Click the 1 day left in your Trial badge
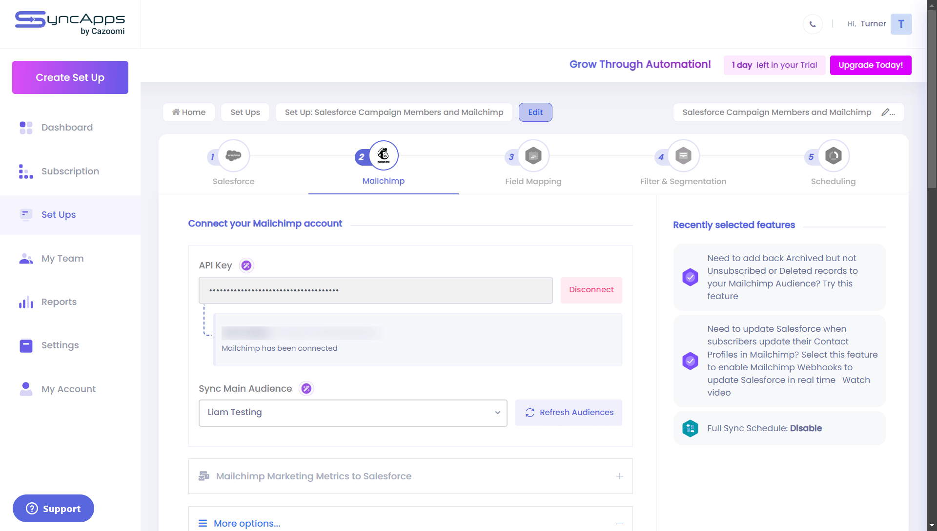Screen dimensions: 937x531 (x=774, y=65)
